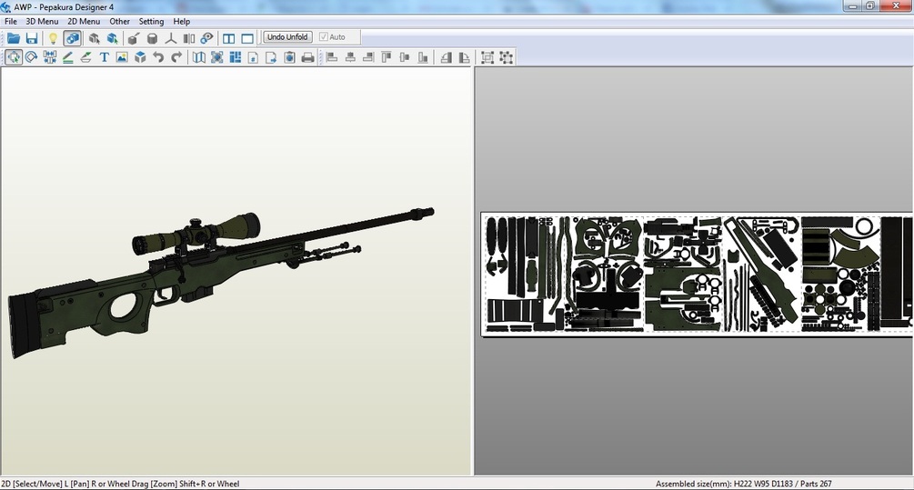Click the align bottom icon
The image size is (914, 490).
coord(423,57)
